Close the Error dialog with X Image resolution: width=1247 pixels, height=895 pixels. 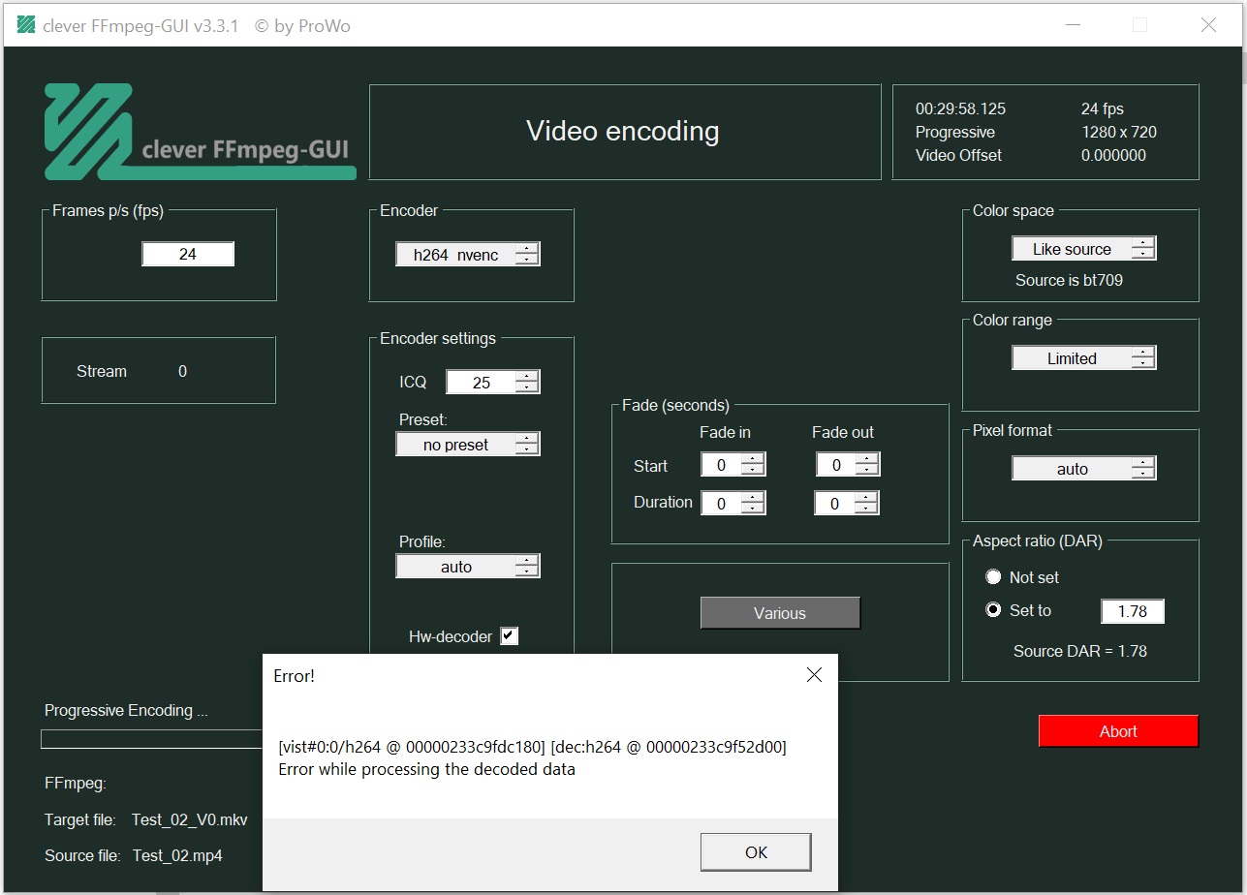(x=814, y=675)
